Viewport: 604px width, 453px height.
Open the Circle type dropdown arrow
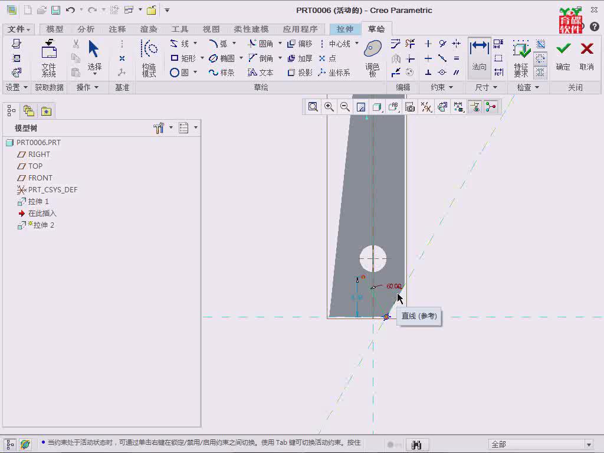[195, 72]
